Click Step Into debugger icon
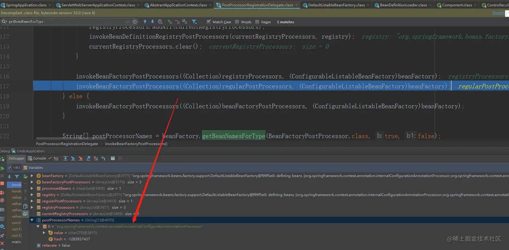 [73, 158]
